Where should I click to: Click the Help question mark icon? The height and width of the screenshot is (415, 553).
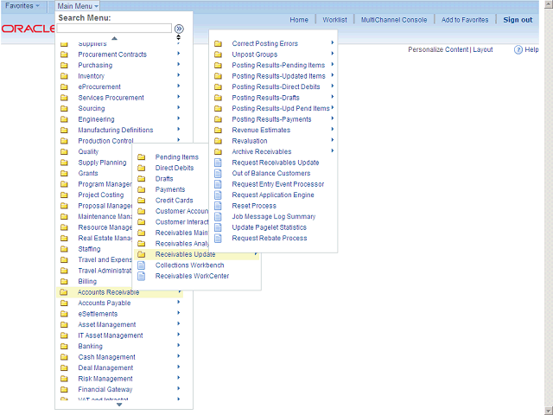(x=518, y=50)
